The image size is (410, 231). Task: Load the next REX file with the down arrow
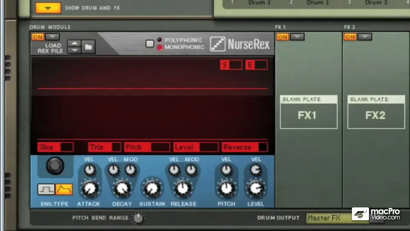[74, 50]
